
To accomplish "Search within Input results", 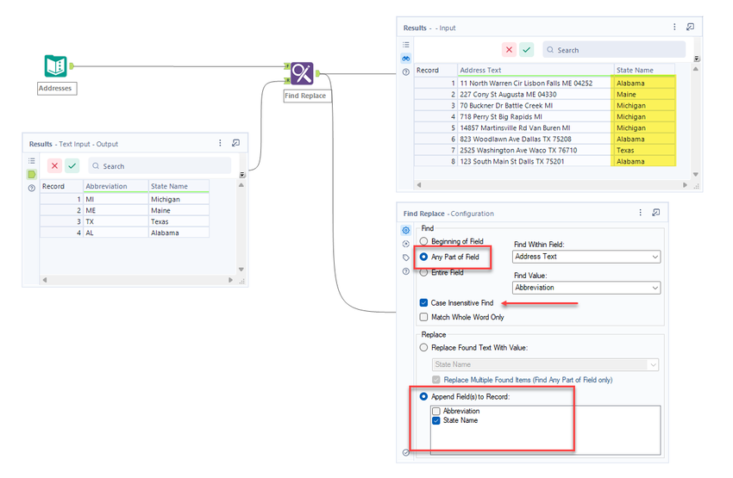I will [614, 49].
